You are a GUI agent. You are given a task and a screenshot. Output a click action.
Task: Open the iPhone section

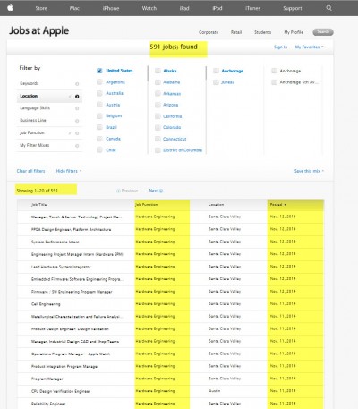click(111, 8)
